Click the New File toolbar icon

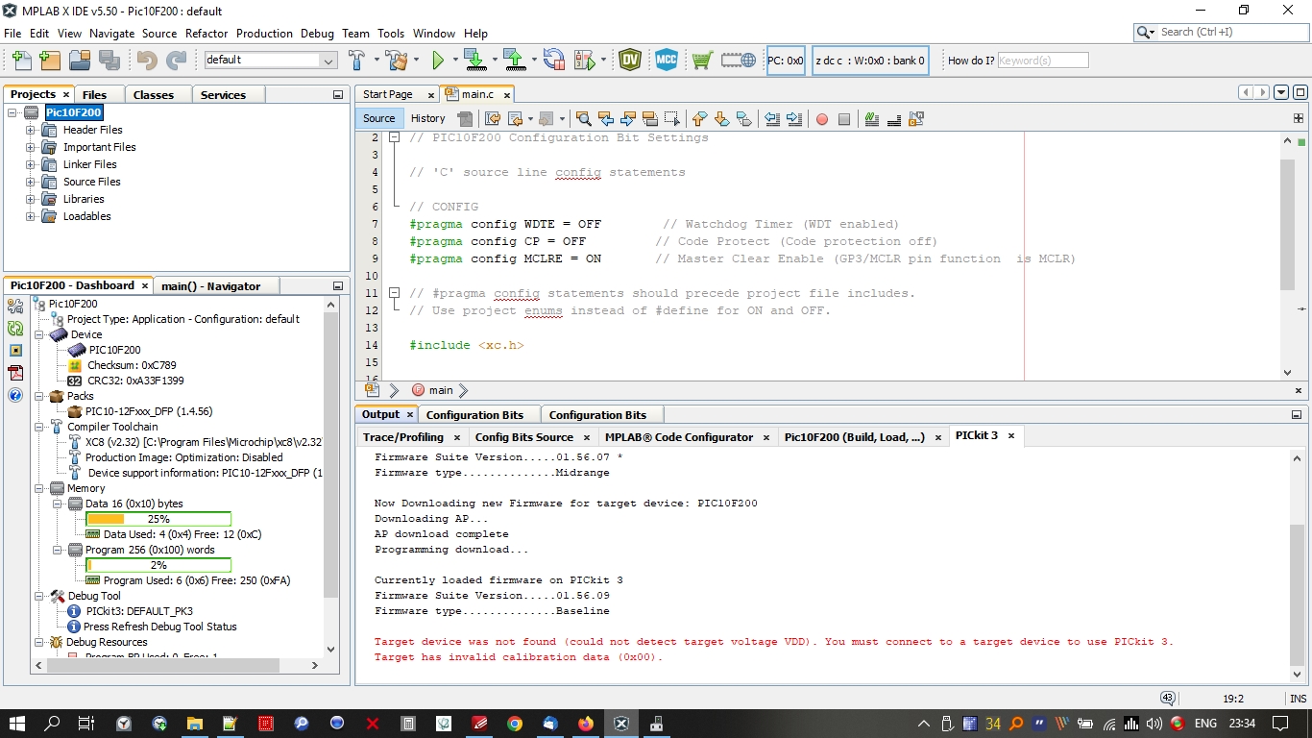[21, 61]
